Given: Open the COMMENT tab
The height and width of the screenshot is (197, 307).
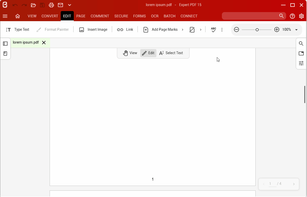Looking at the screenshot, I should pos(100,16).
